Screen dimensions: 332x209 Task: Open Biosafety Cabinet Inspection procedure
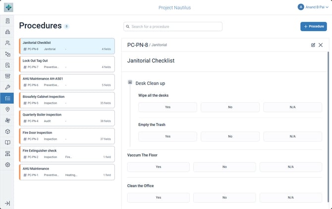pos(67,100)
